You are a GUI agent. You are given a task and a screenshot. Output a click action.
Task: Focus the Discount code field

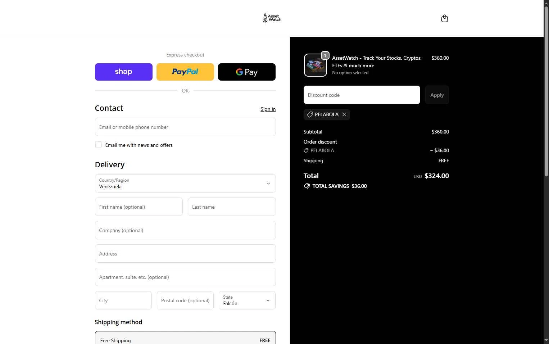point(362,95)
